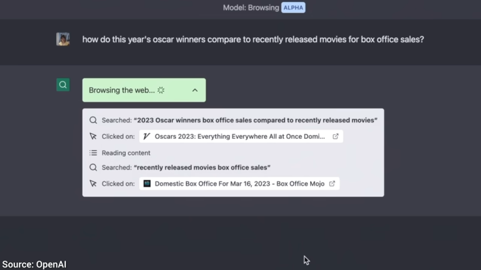
Task: Click the magnifier icon beside first Searched query
Action: [93, 120]
